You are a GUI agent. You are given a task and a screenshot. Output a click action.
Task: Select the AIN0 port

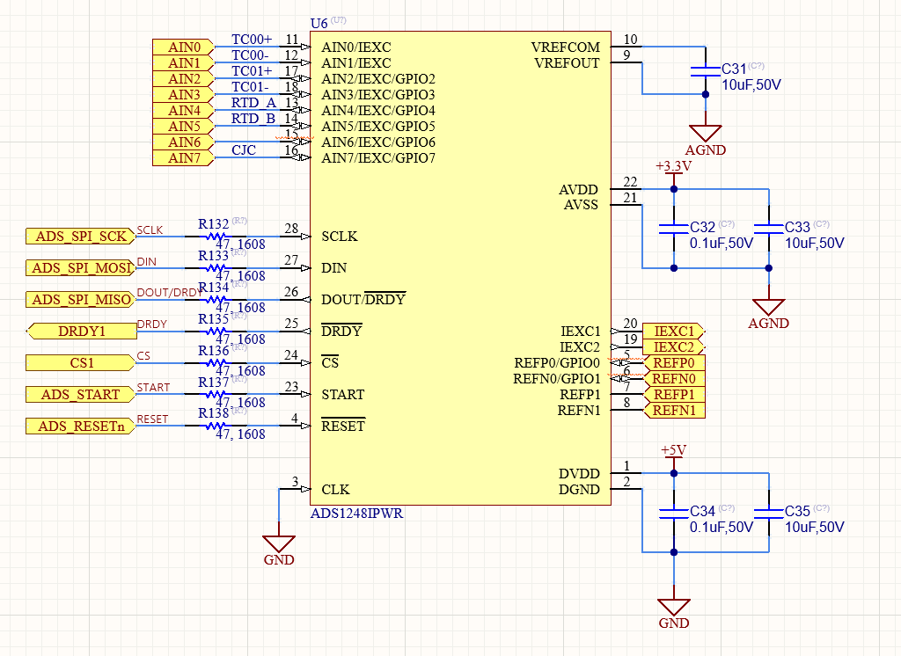(183, 47)
